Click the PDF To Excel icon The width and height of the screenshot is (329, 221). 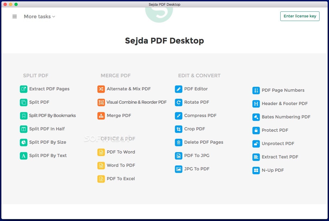[101, 179]
